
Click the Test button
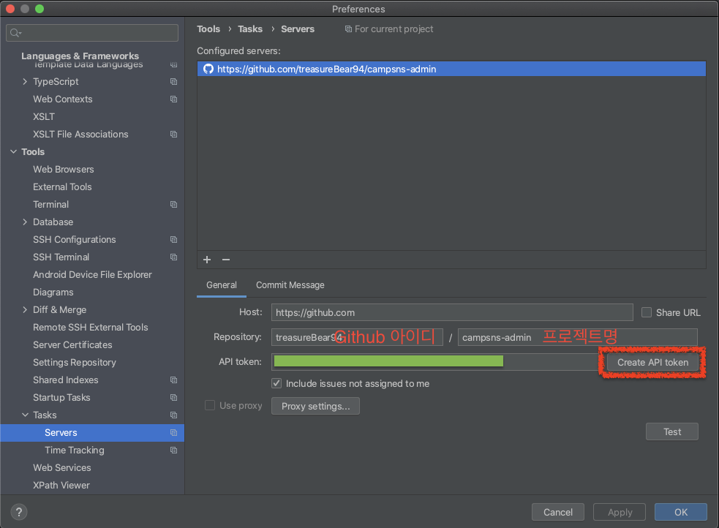click(672, 431)
